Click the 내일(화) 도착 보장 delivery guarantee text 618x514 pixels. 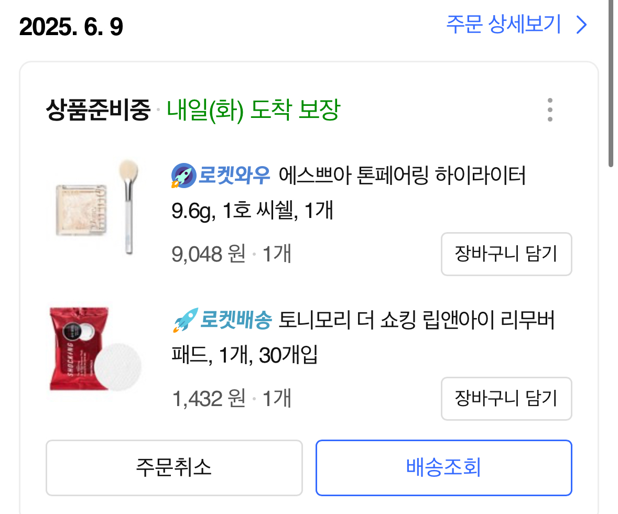pyautogui.click(x=254, y=110)
